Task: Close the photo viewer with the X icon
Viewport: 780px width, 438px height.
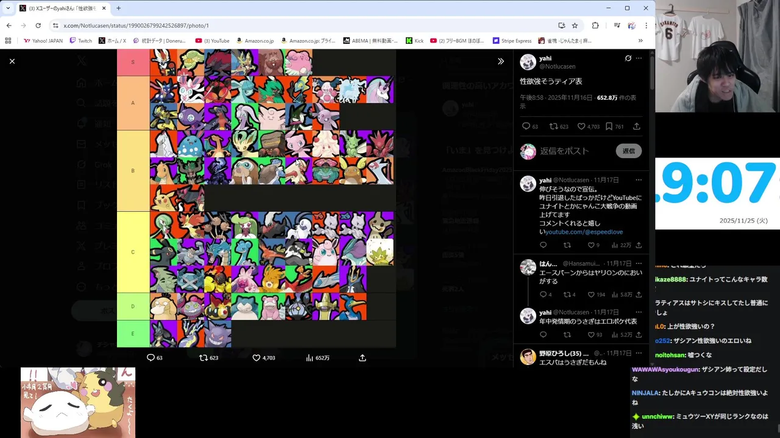Action: coord(12,61)
